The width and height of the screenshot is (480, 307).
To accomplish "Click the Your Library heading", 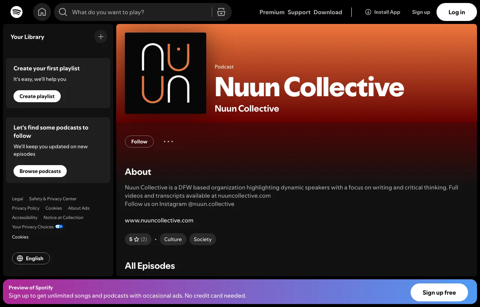I will 27,37.
